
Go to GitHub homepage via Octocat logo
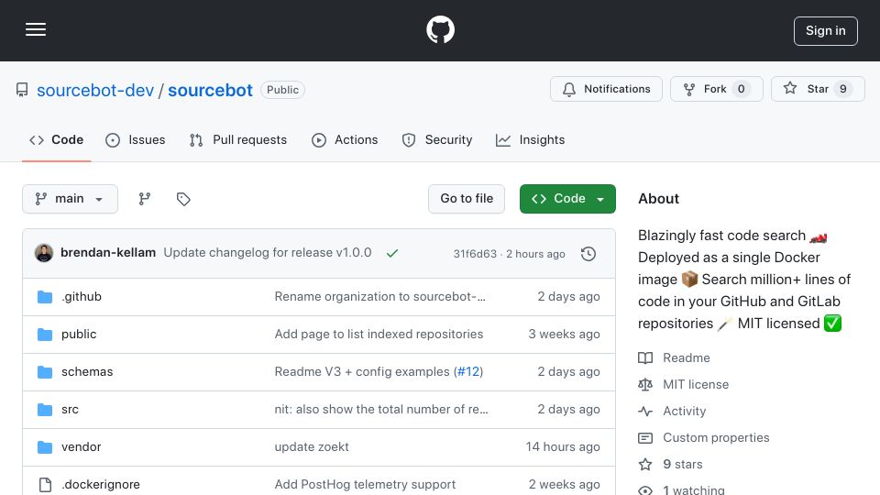440,29
